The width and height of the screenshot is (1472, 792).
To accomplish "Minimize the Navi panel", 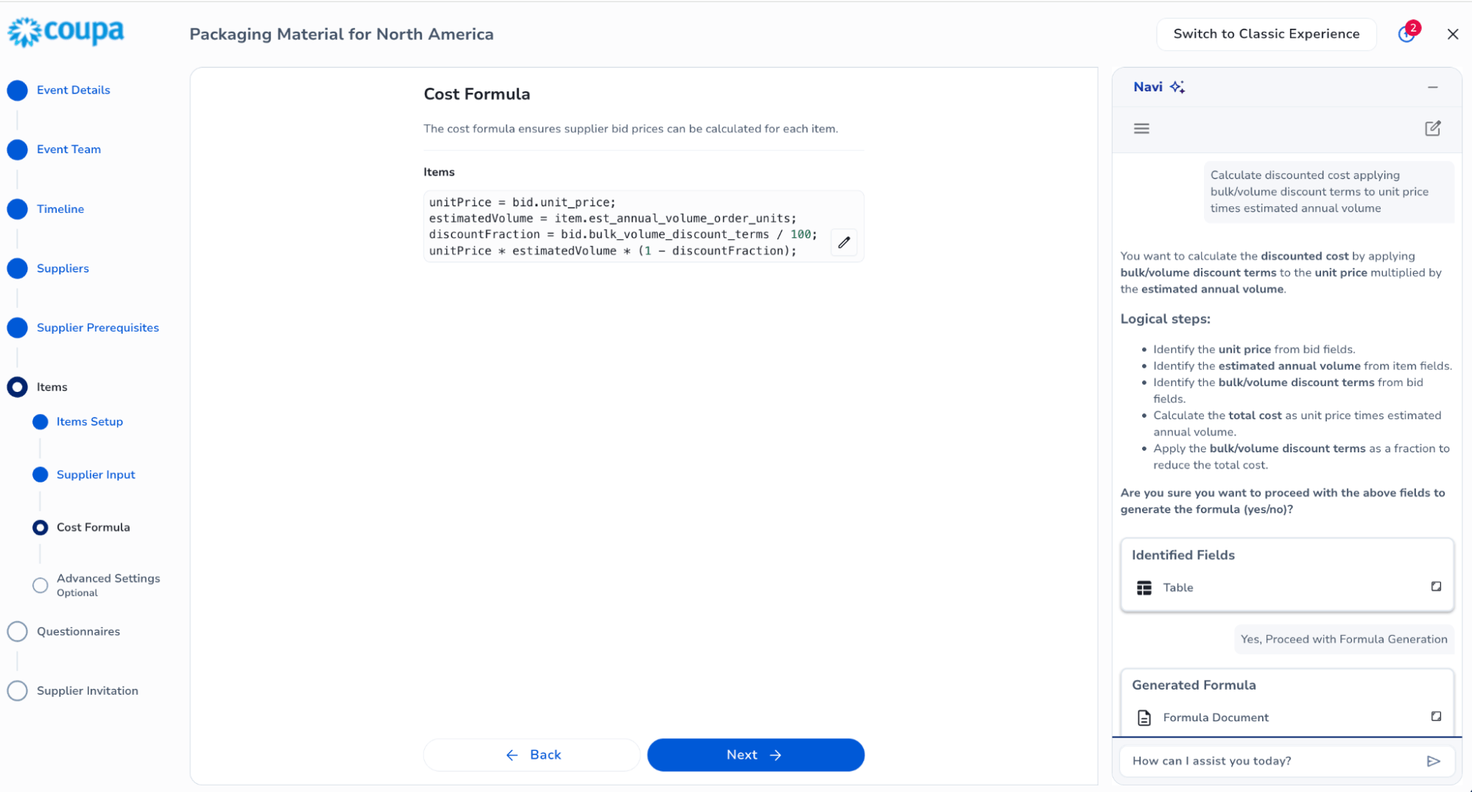I will [x=1432, y=87].
